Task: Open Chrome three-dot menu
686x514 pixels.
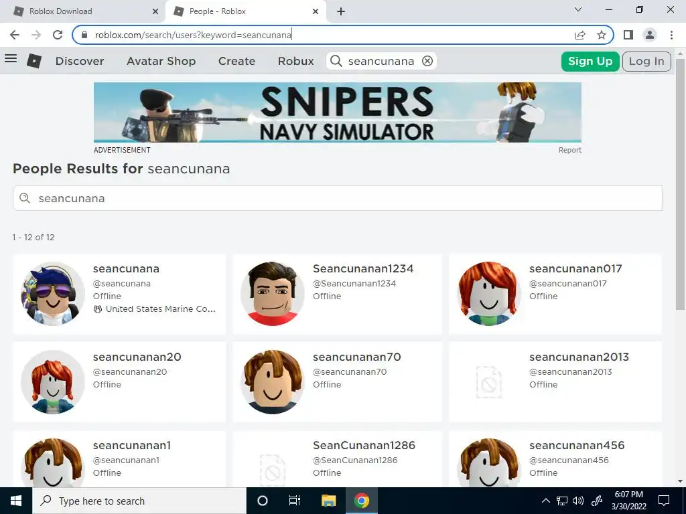Action: [x=671, y=35]
